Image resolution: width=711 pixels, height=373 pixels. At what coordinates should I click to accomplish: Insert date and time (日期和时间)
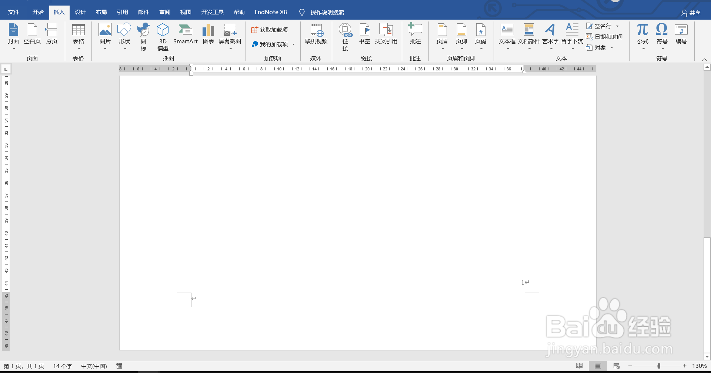[x=604, y=37]
